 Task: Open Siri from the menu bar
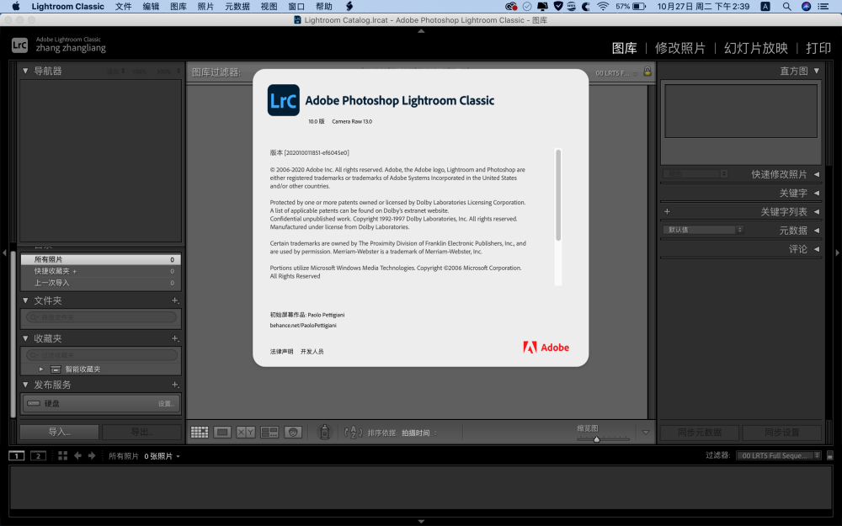[x=806, y=7]
